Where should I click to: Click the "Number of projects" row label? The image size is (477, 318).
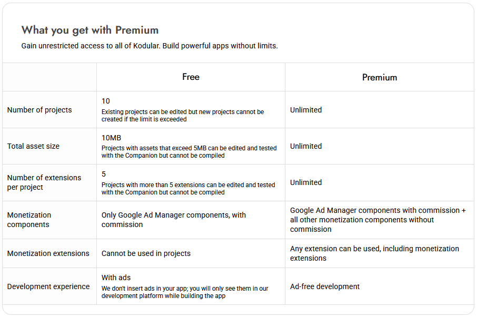pos(39,110)
